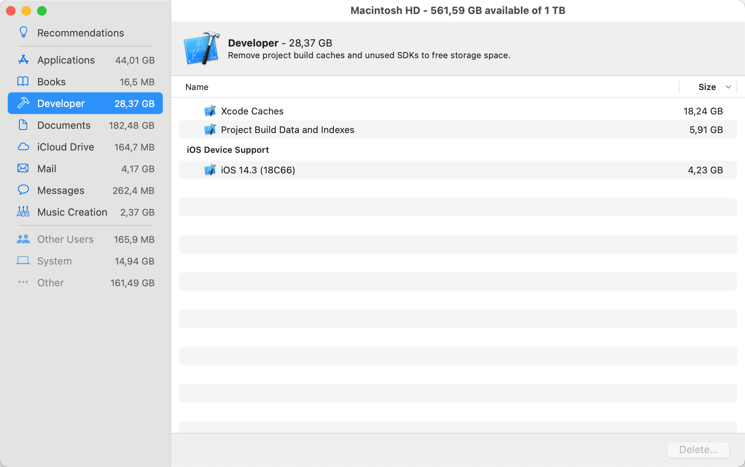
Task: Click the green full-screen button
Action: pos(42,11)
